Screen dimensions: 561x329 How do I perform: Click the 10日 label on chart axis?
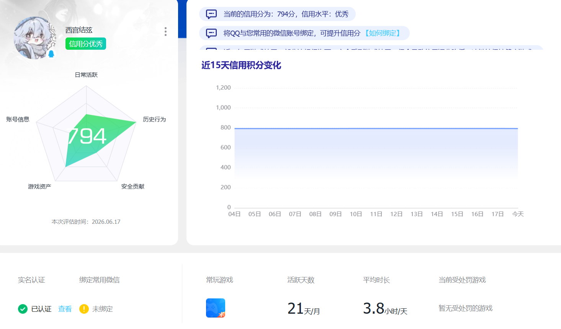[356, 214]
